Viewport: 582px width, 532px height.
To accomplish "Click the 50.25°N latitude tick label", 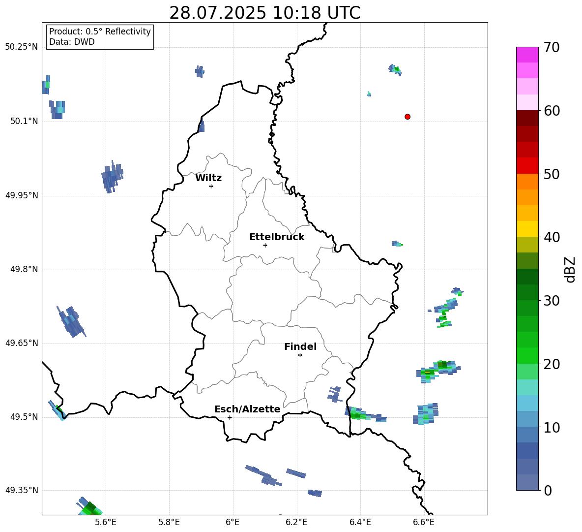I will click(x=22, y=47).
